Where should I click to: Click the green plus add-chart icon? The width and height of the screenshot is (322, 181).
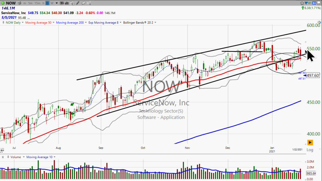3,3
